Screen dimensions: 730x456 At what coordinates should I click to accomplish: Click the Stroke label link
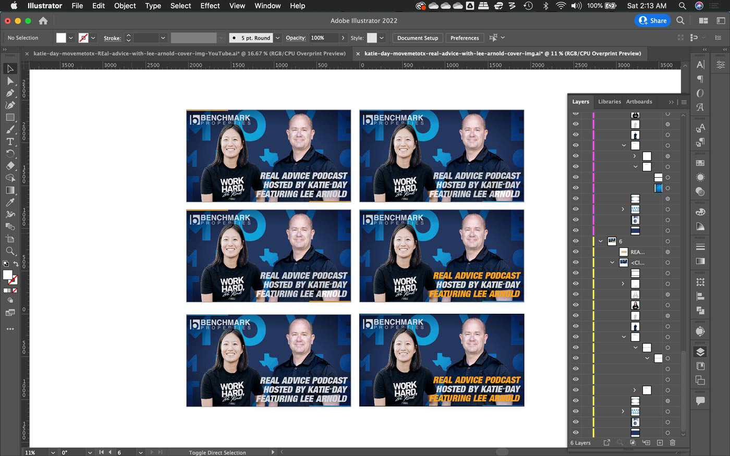coord(113,38)
